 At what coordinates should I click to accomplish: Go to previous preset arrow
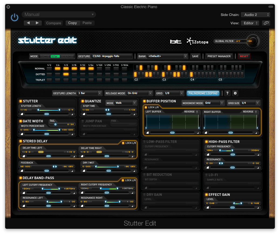(28, 23)
